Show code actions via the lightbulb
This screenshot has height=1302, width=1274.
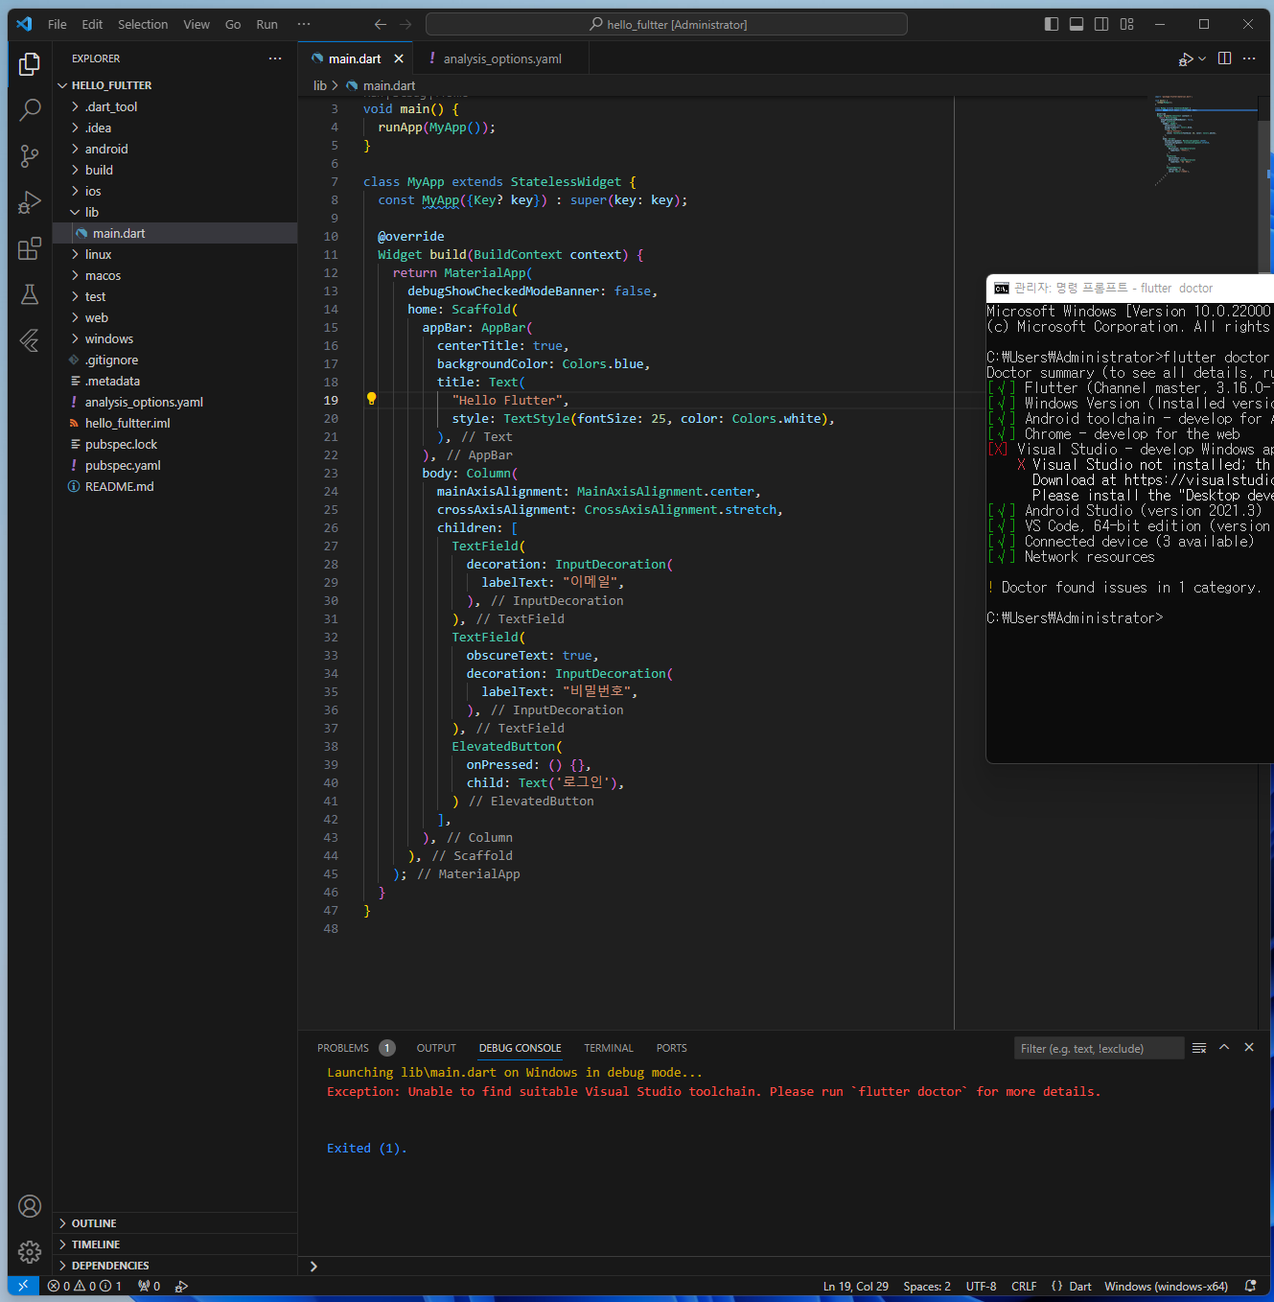pyautogui.click(x=371, y=399)
